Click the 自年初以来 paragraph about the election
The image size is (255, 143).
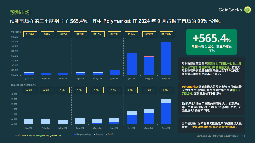tap(212, 125)
